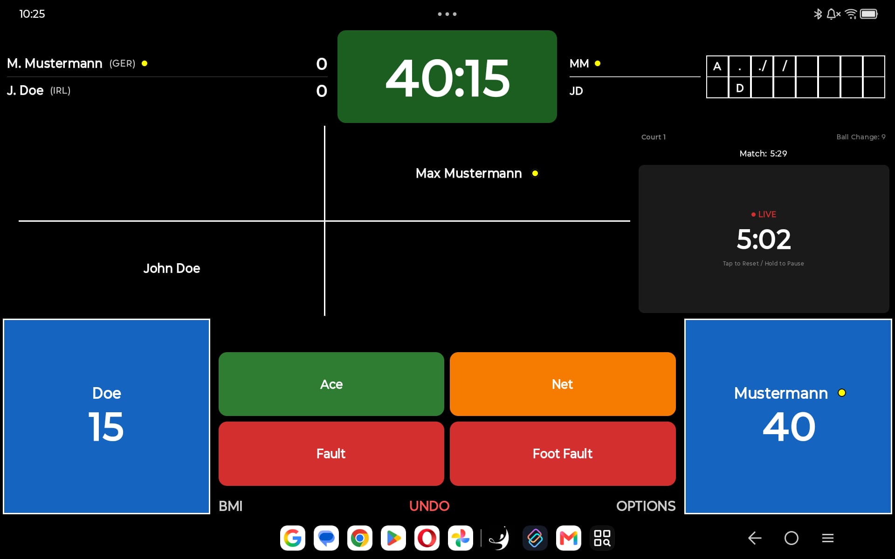Screen dimensions: 895x559
Task: Open the OPTIONS menu
Action: click(646, 506)
